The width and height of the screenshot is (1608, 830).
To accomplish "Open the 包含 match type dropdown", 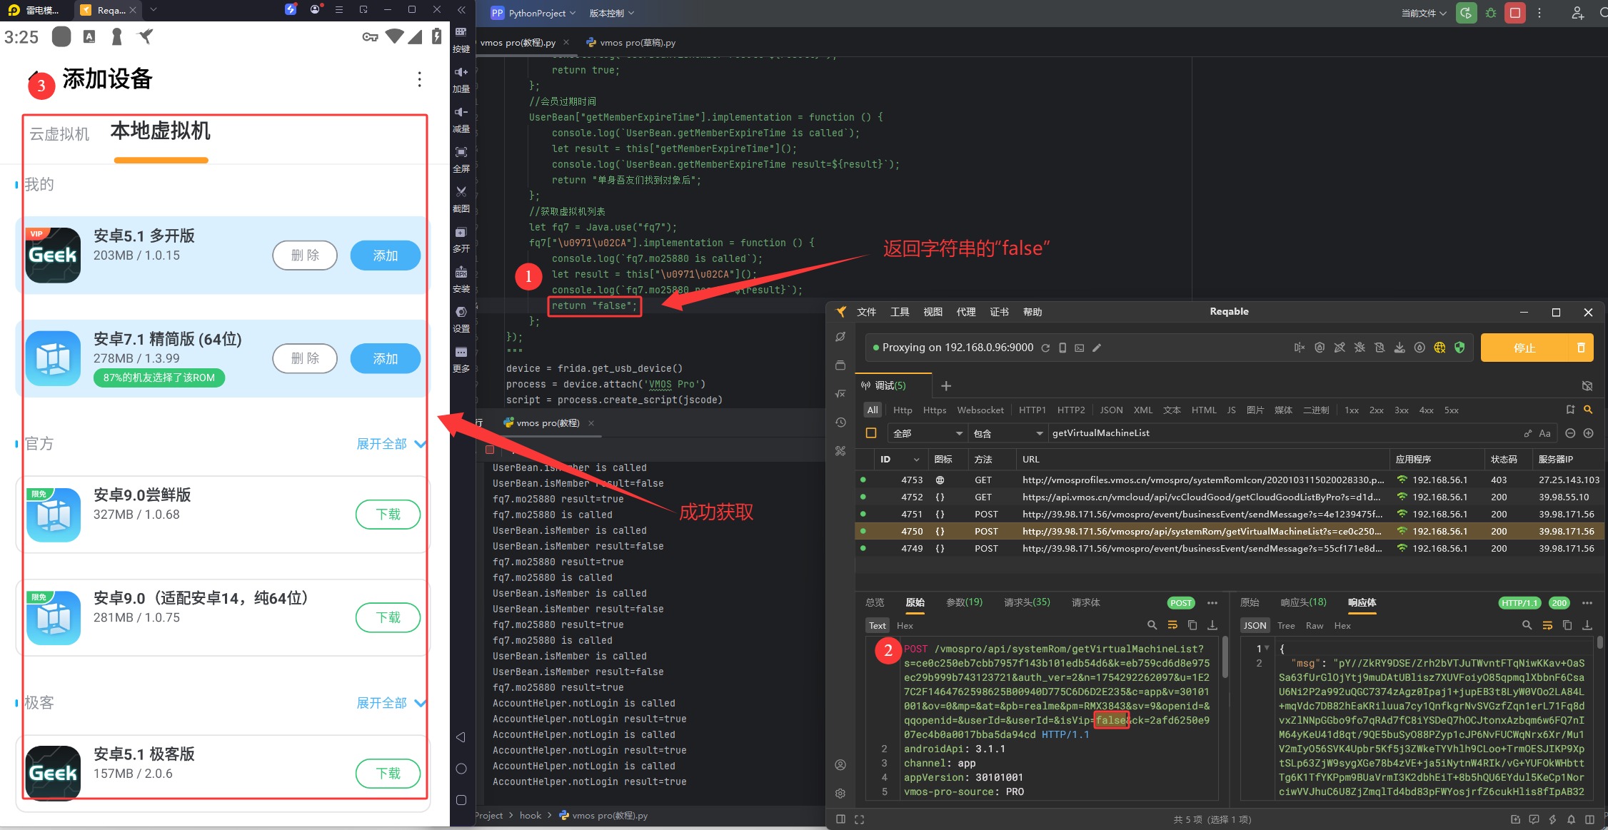I will click(x=1007, y=433).
